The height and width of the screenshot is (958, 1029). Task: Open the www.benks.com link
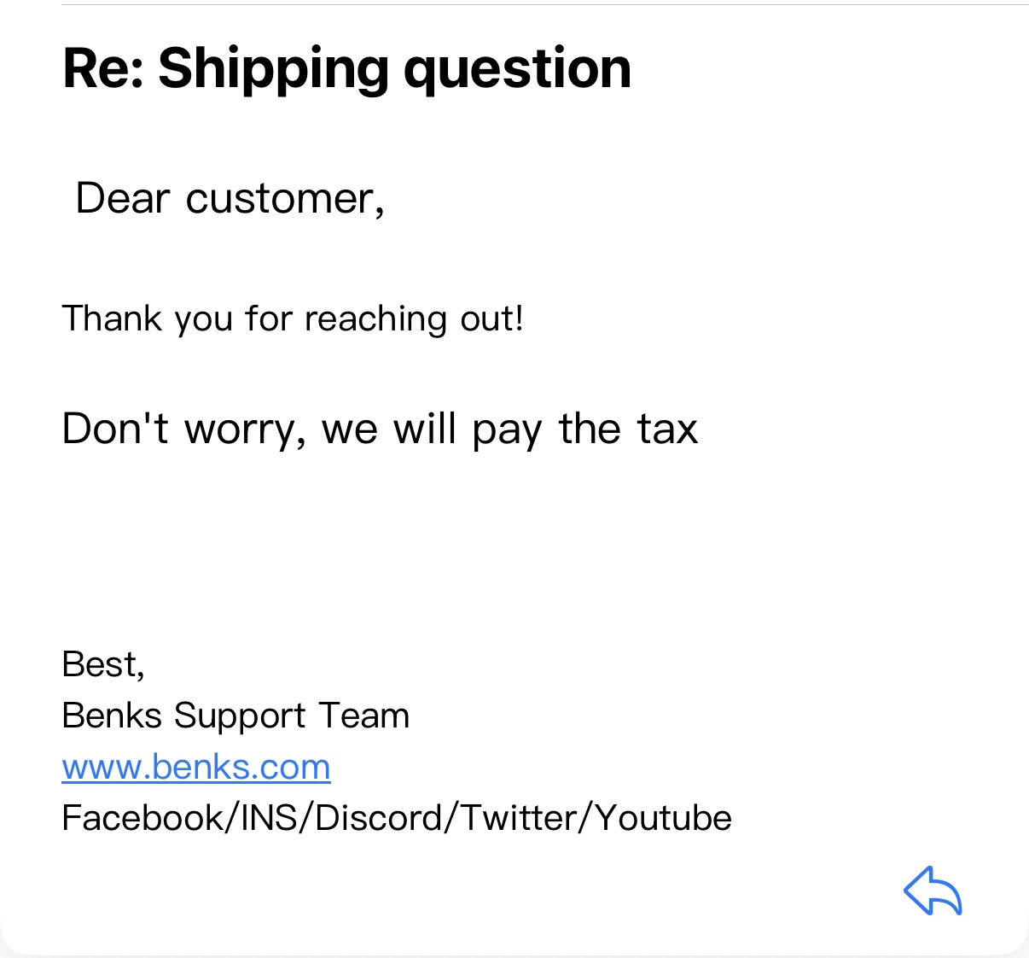coord(196,767)
